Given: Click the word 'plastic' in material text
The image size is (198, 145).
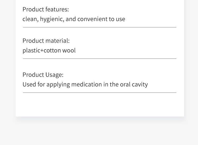Looking at the screenshot, I should (x=31, y=50).
